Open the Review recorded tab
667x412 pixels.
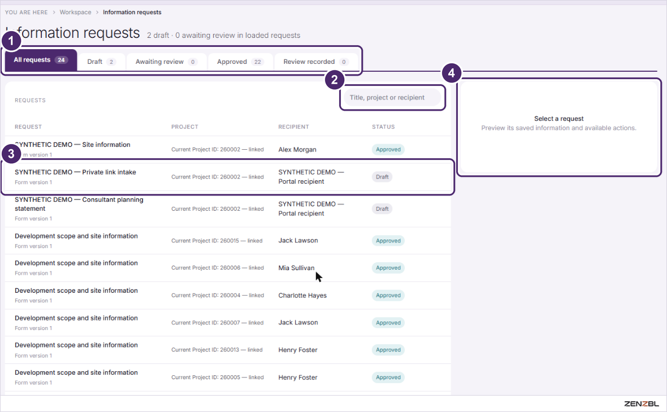pyautogui.click(x=315, y=62)
